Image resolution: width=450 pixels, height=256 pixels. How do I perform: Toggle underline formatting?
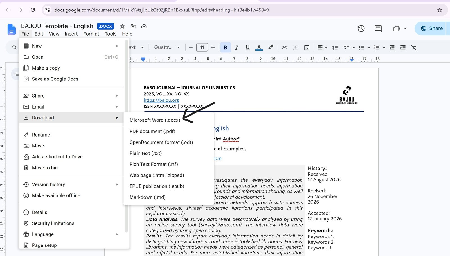pyautogui.click(x=247, y=48)
